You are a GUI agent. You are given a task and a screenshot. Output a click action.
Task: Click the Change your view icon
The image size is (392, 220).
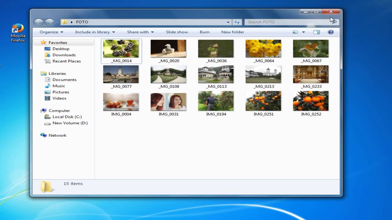295,32
